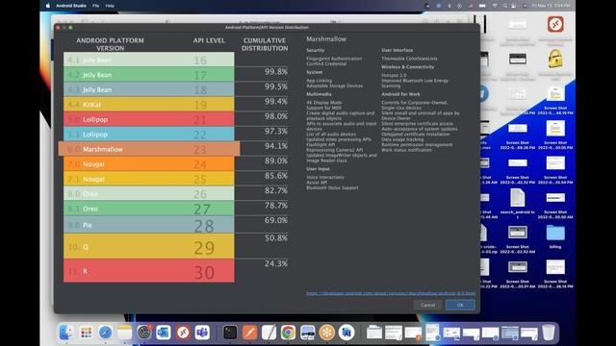The height and width of the screenshot is (346, 616).
Task: Open Notes from the Dock
Action: coord(124,333)
